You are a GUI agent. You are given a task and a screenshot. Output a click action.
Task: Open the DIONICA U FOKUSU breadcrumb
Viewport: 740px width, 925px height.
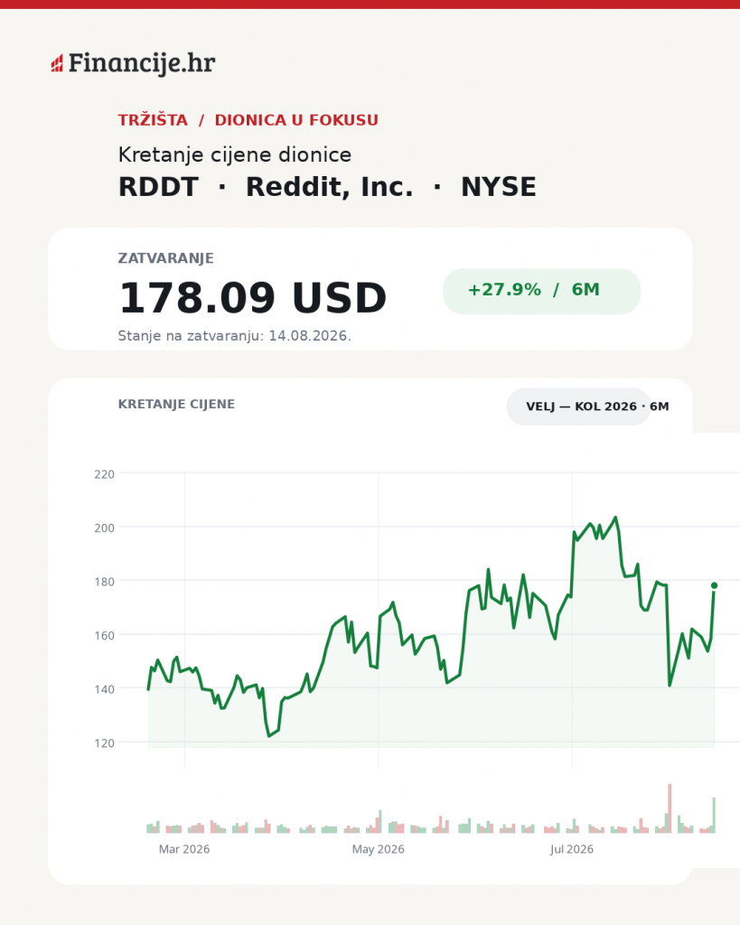tap(296, 120)
